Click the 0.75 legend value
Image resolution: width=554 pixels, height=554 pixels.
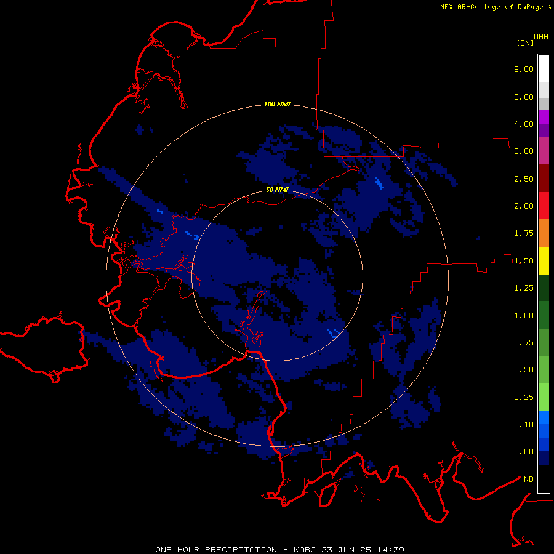[524, 343]
